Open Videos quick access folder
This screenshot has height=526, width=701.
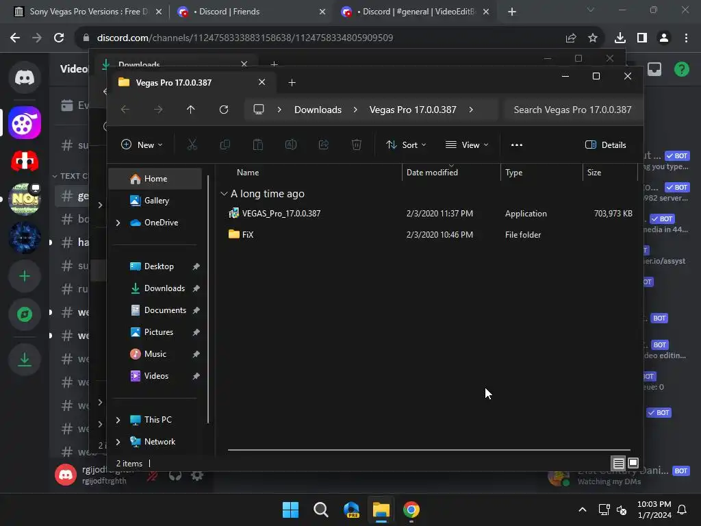click(155, 376)
